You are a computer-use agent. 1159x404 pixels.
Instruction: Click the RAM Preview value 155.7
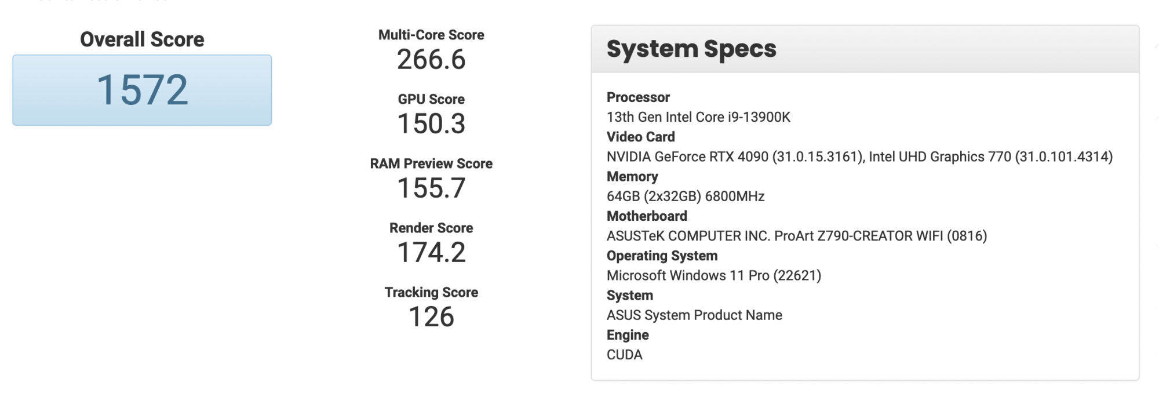431,188
